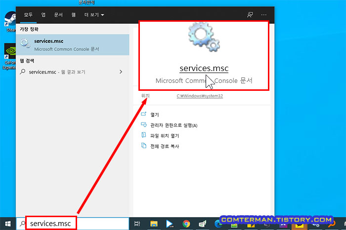Click the search feedback person icon
The width and height of the screenshot is (346, 230).
click(x=250, y=15)
